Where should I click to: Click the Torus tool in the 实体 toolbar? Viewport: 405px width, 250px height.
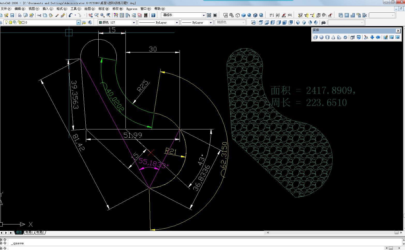coord(345,37)
